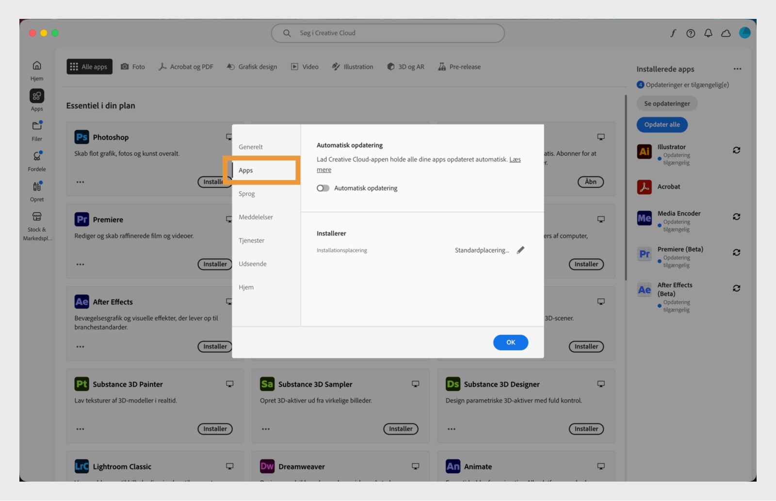Open more options on Substance 3D Designer card
The width and height of the screenshot is (776, 501).
pyautogui.click(x=452, y=429)
